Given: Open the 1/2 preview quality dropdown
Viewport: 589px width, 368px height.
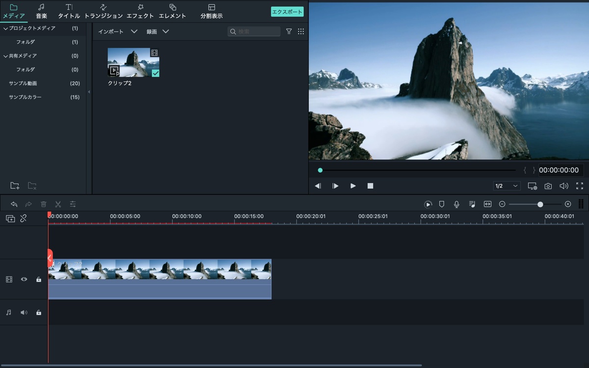Looking at the screenshot, I should click(507, 186).
